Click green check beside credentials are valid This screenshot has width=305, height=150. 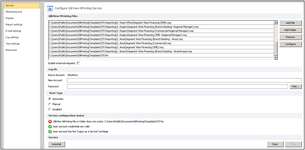click(50, 126)
